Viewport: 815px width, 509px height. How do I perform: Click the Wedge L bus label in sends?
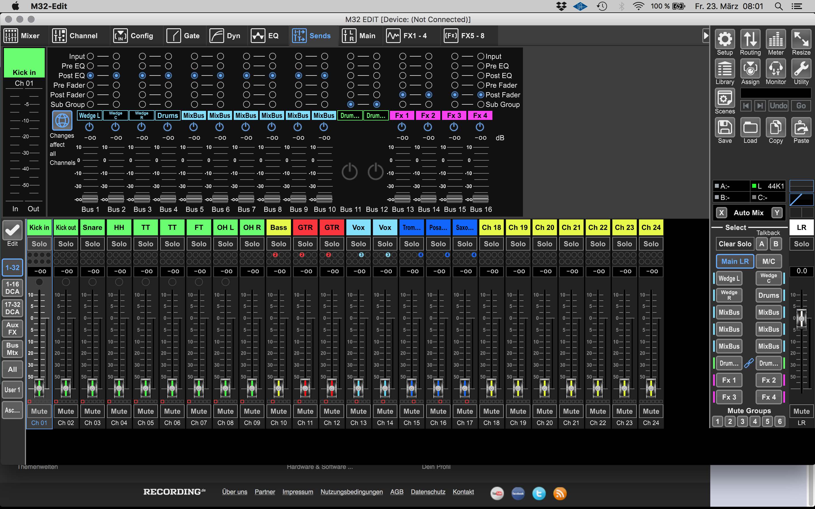[x=89, y=115]
